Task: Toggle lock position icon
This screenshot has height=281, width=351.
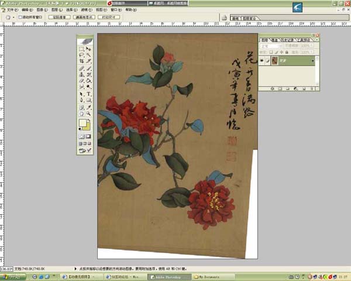Action: pos(281,52)
